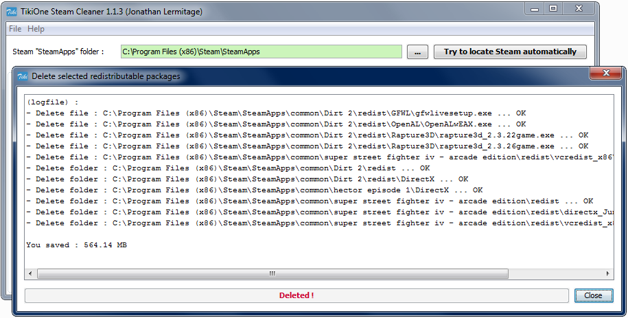Click 'You saved : 564.14 MB' text
Screen dimensions: 628x318
point(76,245)
